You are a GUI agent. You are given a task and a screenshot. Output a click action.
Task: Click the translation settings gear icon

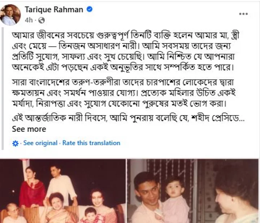pyautogui.click(x=16, y=143)
